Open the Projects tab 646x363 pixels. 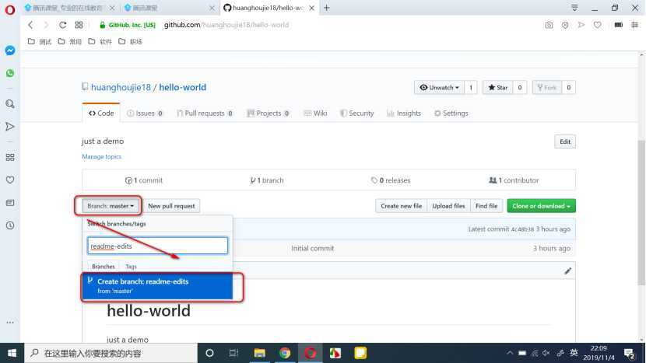(x=269, y=113)
